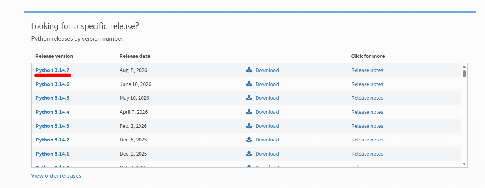Image resolution: width=485 pixels, height=188 pixels.
Task: View Release notes for Python 3.14.5
Action: pyautogui.click(x=367, y=98)
